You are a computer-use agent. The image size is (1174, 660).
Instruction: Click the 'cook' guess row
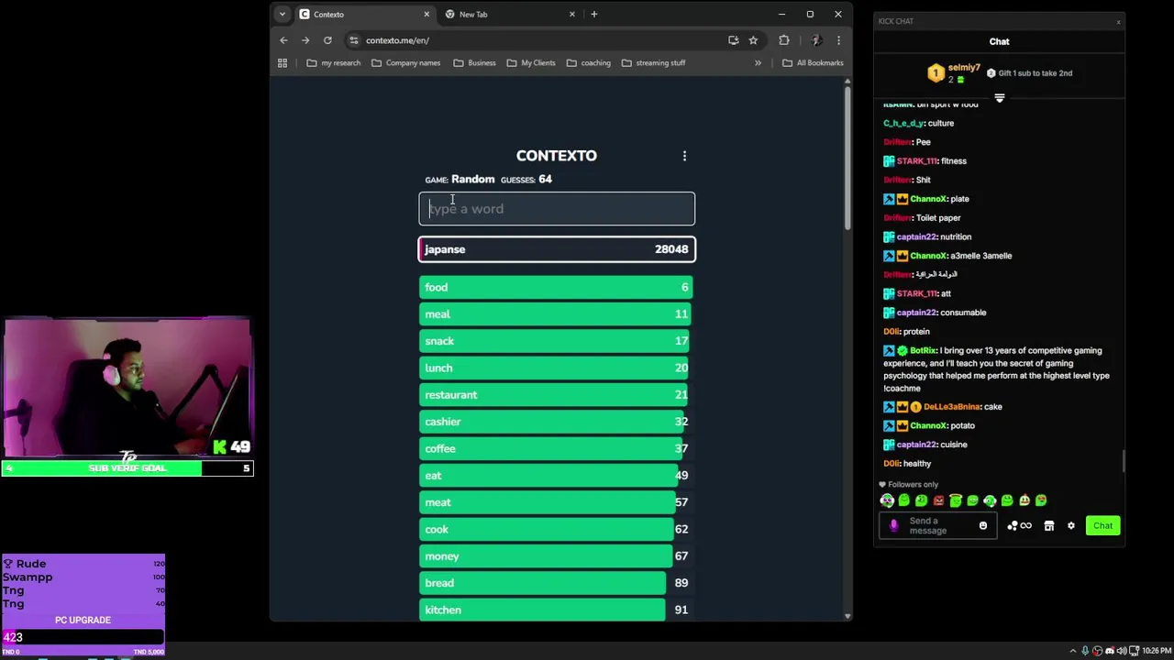[556, 529]
